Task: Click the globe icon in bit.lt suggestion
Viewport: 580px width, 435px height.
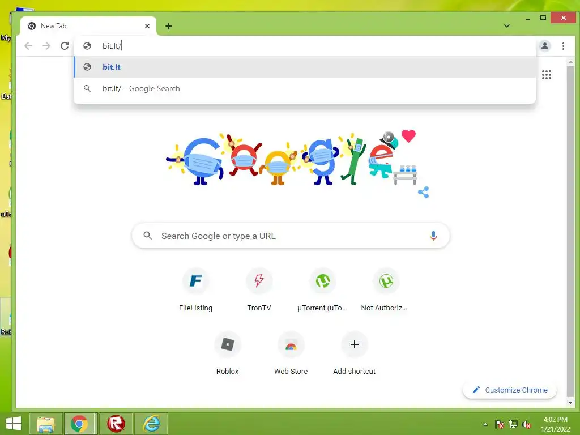Action: 87,67
